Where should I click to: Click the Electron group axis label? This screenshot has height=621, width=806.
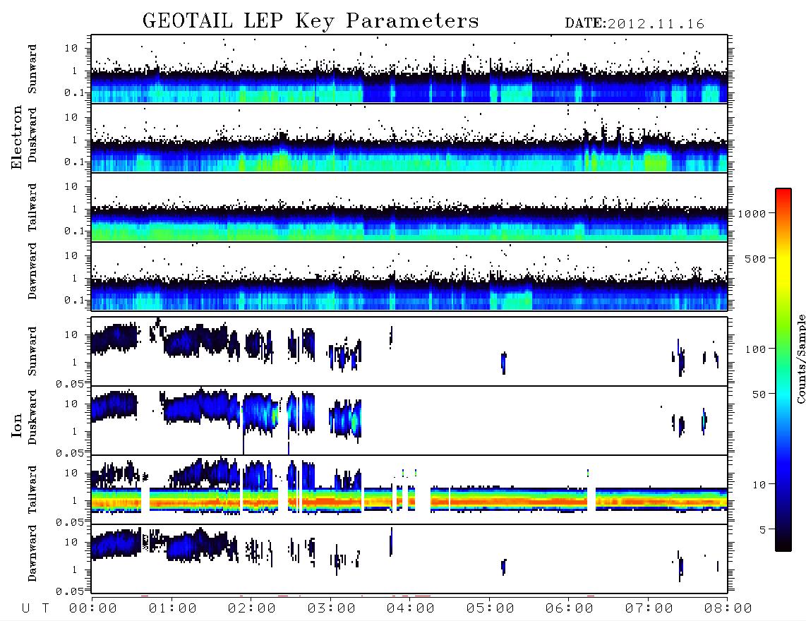click(16, 138)
